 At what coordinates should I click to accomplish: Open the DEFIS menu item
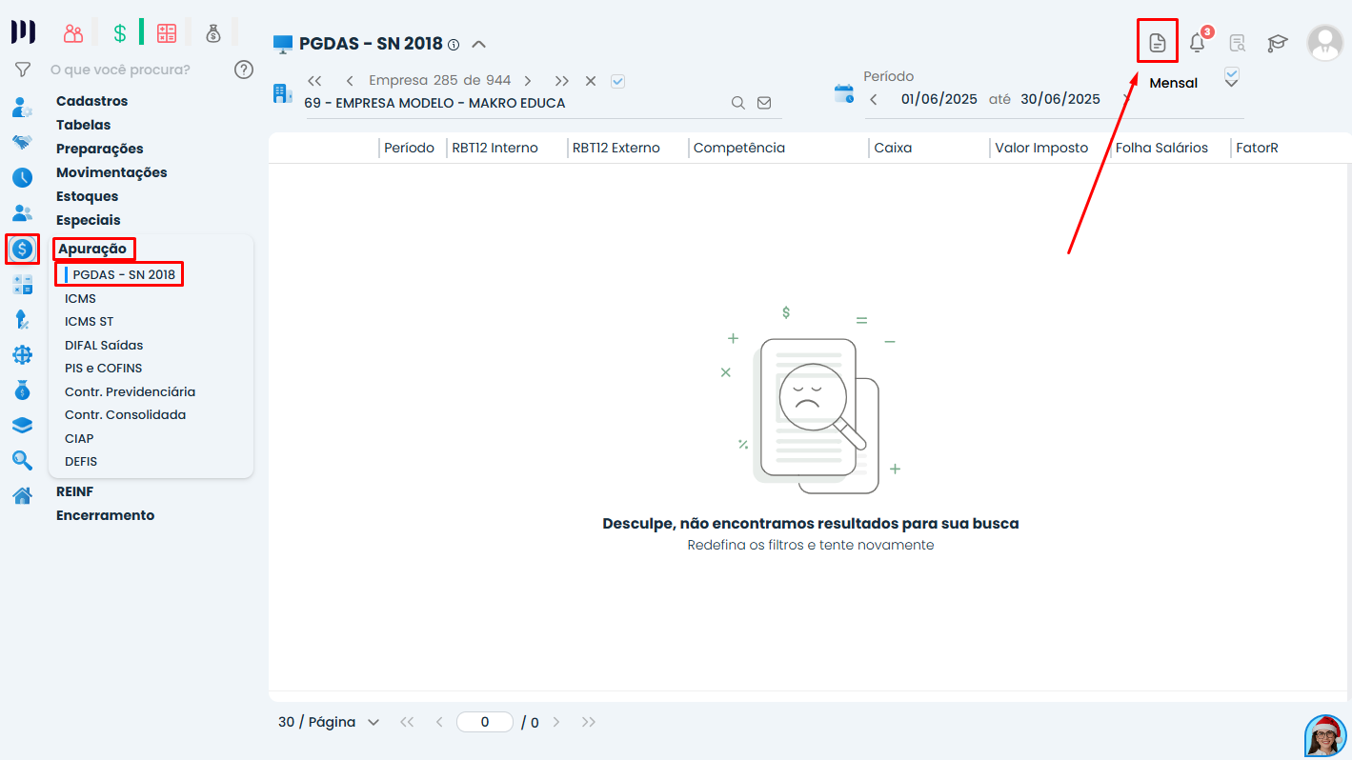[x=81, y=461]
